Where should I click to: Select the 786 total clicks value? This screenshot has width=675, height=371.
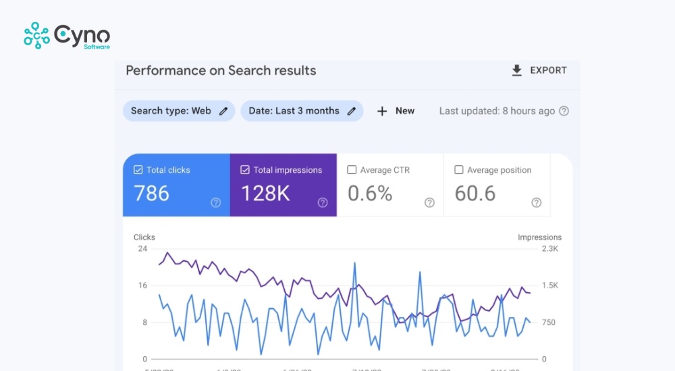pyautogui.click(x=151, y=194)
